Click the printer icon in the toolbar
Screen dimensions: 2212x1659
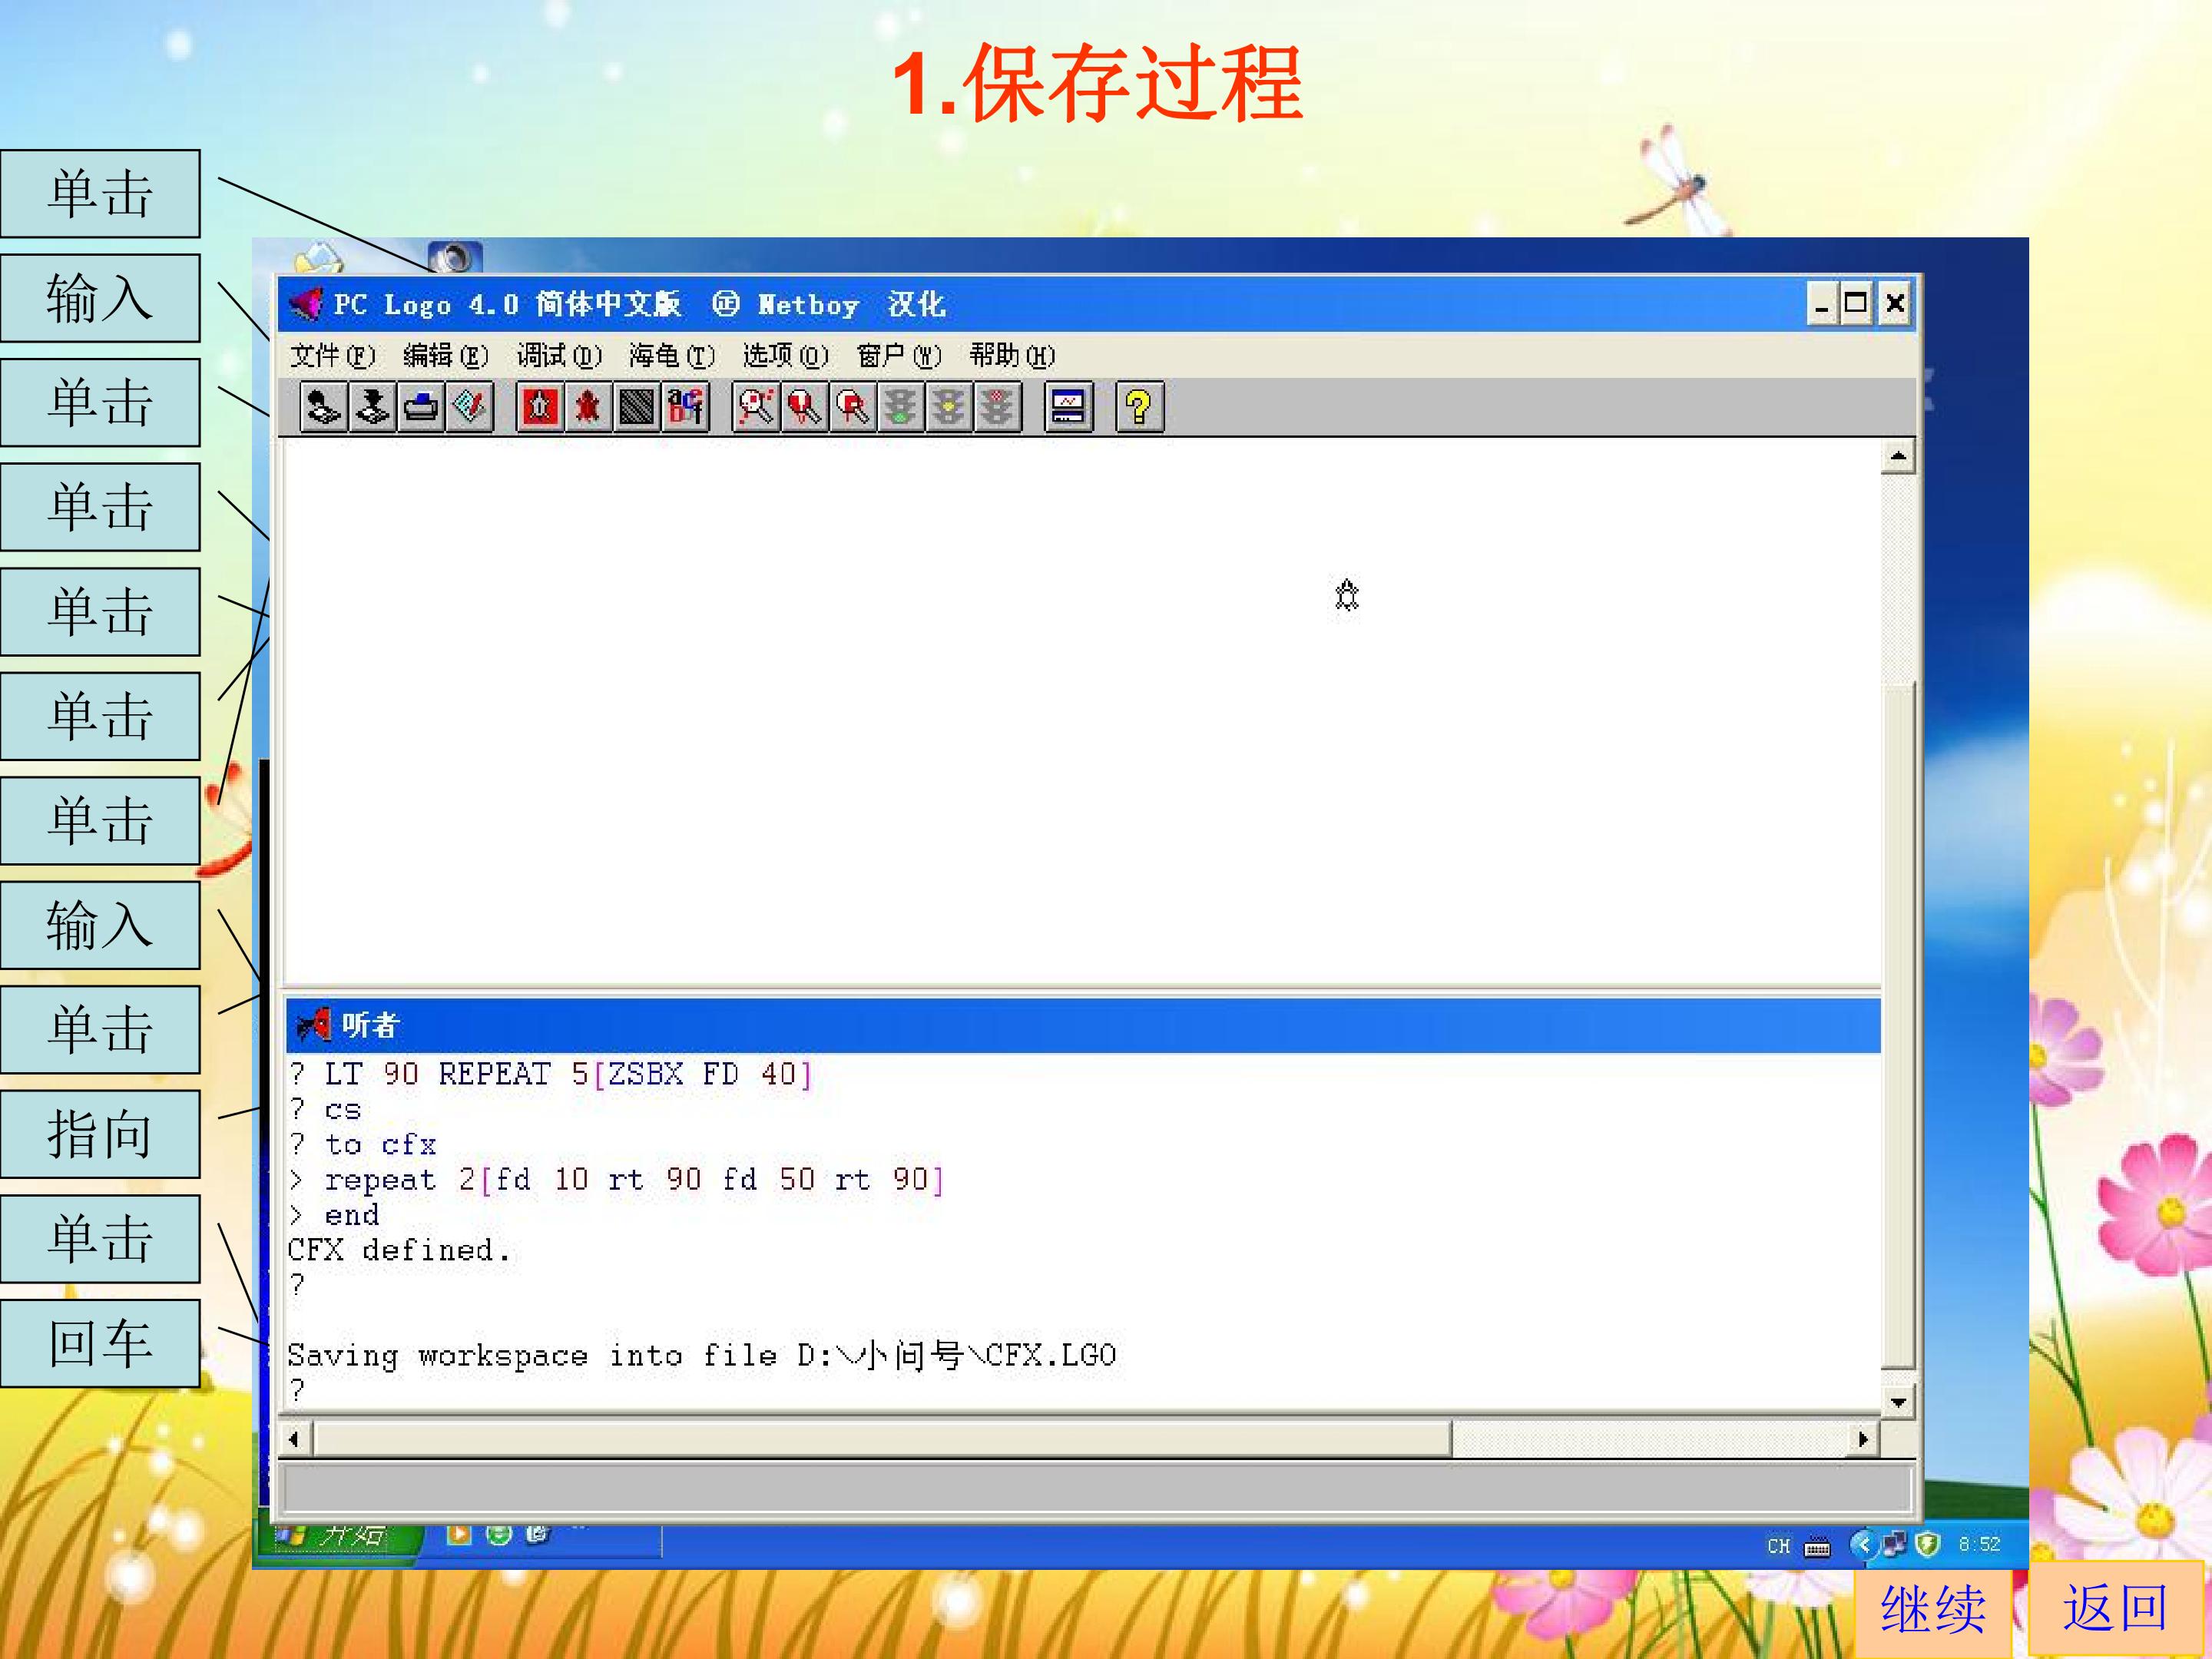pos(421,407)
